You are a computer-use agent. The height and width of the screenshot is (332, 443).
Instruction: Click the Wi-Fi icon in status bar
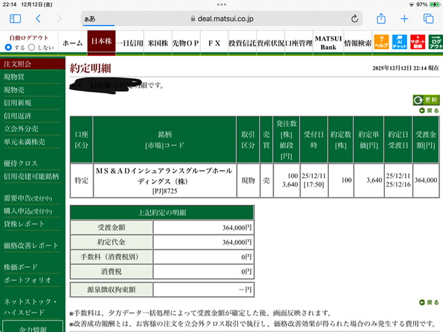point(411,5)
